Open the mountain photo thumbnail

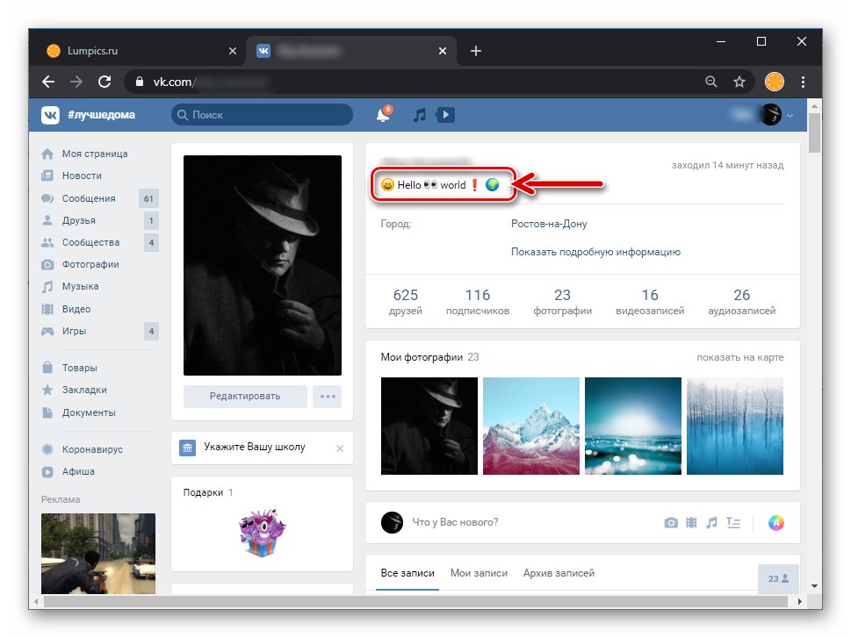(531, 426)
